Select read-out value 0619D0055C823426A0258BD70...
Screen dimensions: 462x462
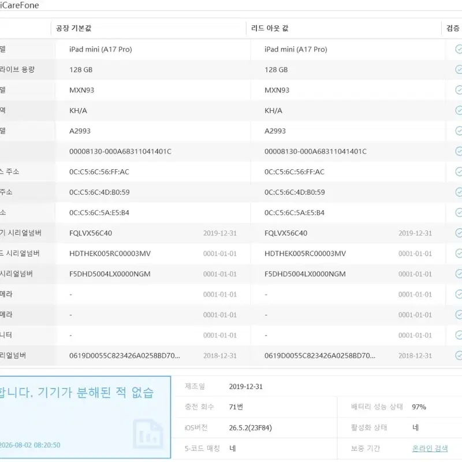pos(320,356)
